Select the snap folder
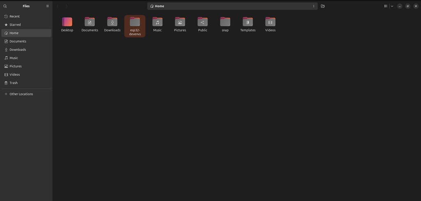421x201 pixels. click(x=225, y=25)
